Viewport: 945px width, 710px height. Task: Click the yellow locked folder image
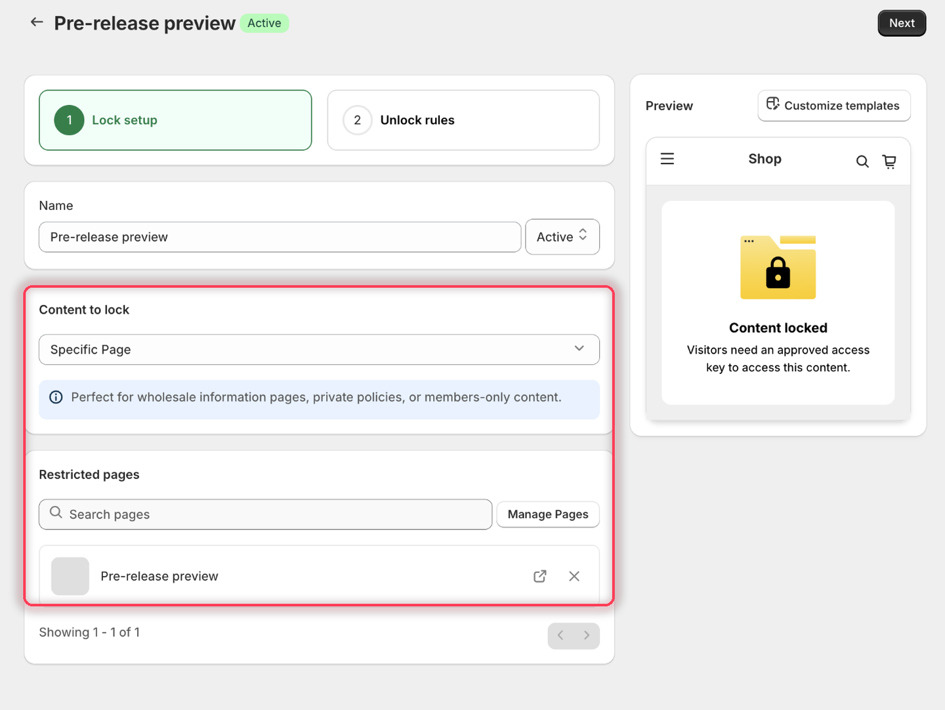click(778, 267)
